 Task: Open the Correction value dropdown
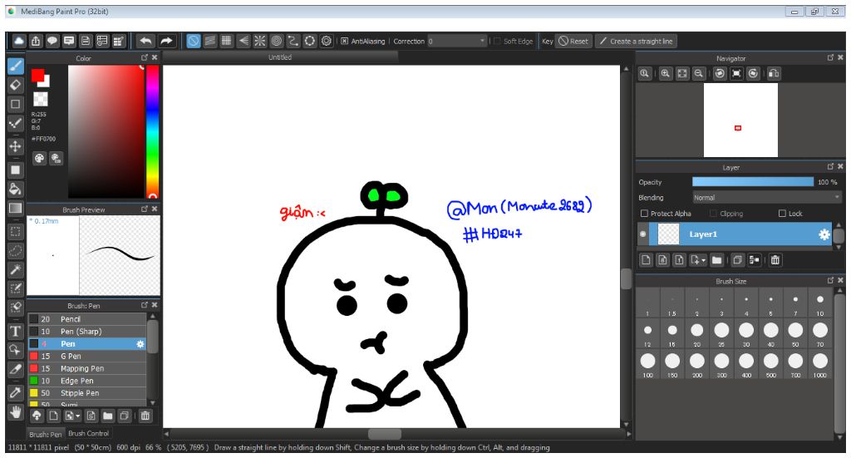[x=456, y=42]
